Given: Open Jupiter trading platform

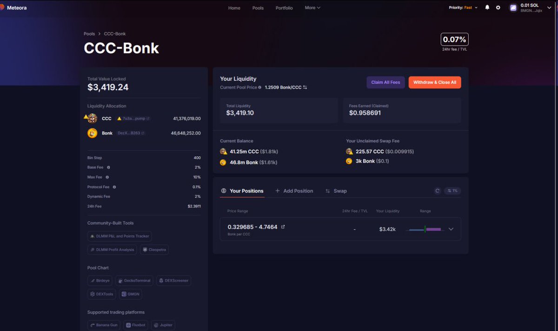Looking at the screenshot, I should click(x=163, y=325).
